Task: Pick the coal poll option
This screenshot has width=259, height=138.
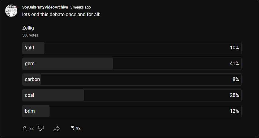Action: (132, 95)
